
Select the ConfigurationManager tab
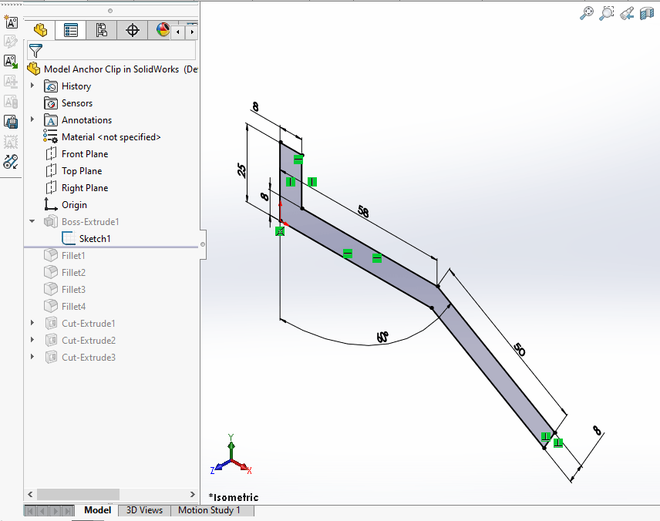point(101,30)
